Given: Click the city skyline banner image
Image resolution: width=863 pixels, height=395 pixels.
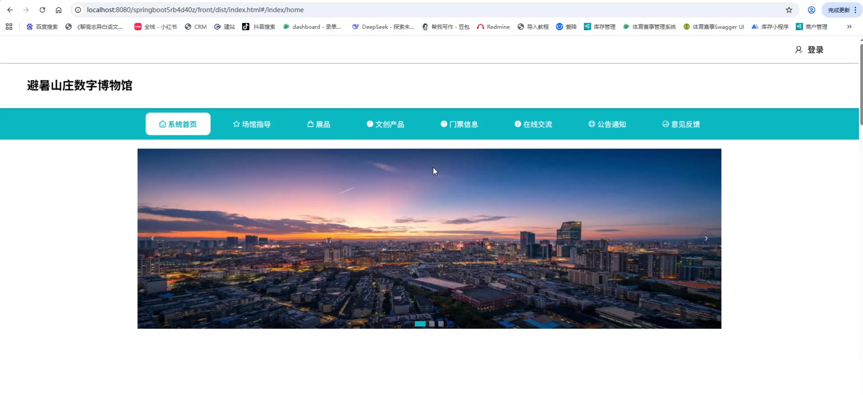Looking at the screenshot, I should click(429, 239).
